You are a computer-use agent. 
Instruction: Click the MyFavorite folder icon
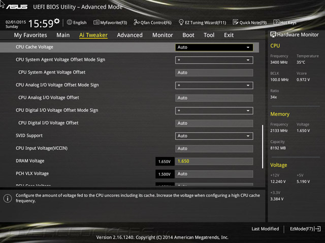pos(96,22)
